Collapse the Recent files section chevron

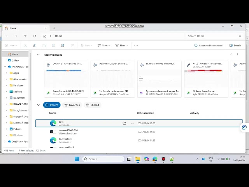[38, 105]
